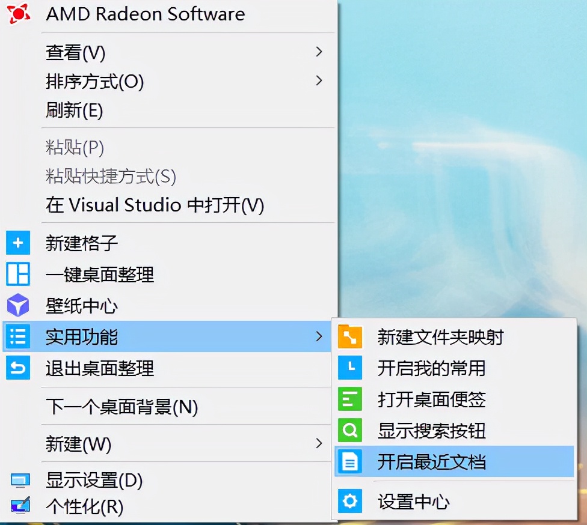This screenshot has height=525, width=587.
Task: Click the AMD Radeon Software red icon
Action: coord(19,13)
